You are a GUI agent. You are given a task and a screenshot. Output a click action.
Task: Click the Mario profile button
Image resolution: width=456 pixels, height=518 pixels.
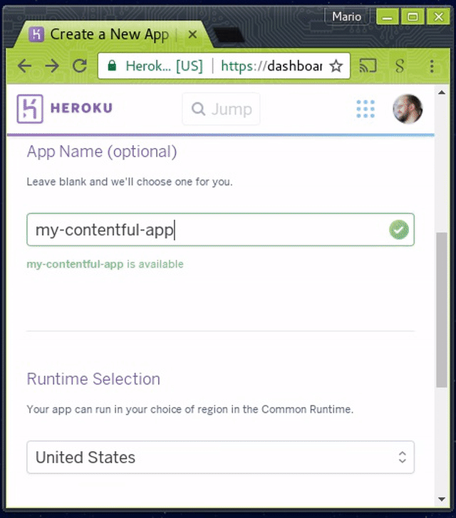346,16
